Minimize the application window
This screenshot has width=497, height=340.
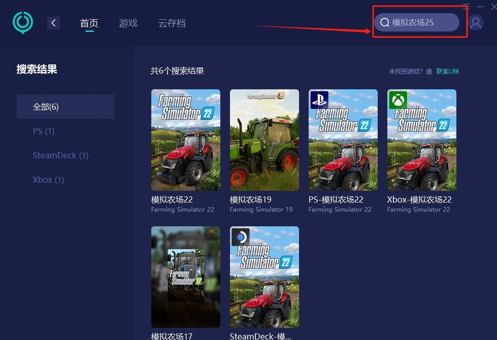point(480,7)
